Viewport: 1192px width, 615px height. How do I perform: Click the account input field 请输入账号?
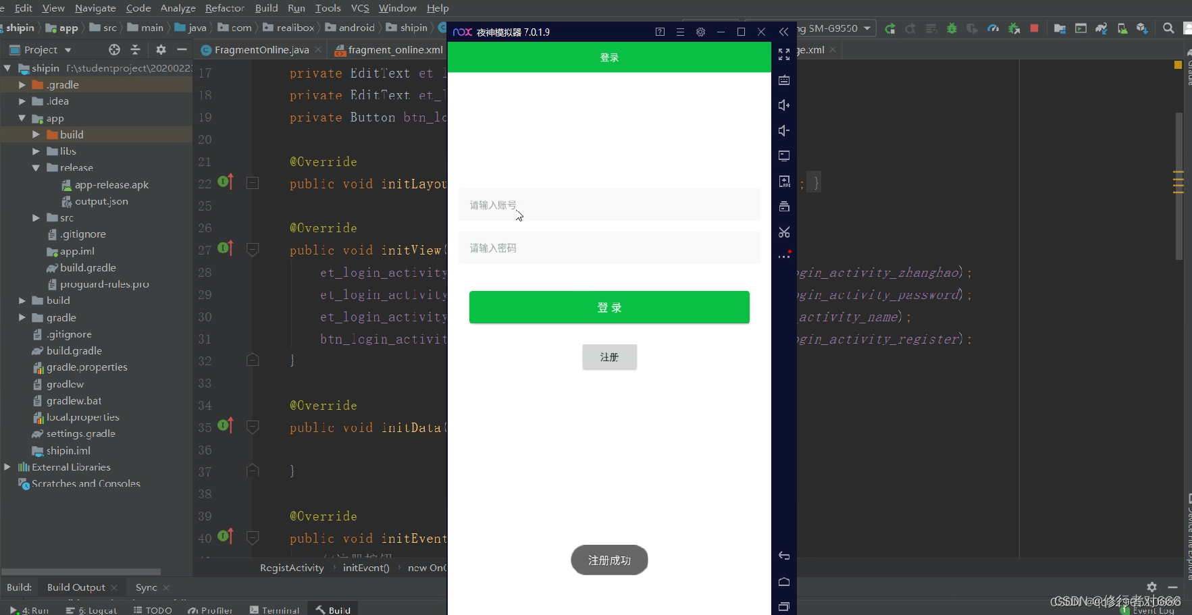point(609,205)
